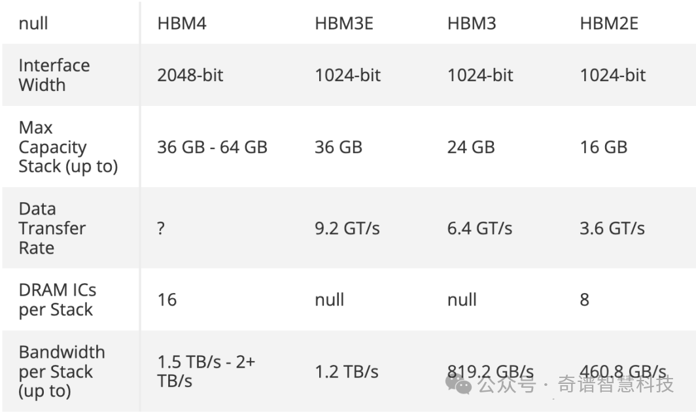Select the Data Transfer Rate row label
The image size is (696, 412).
coord(52,228)
